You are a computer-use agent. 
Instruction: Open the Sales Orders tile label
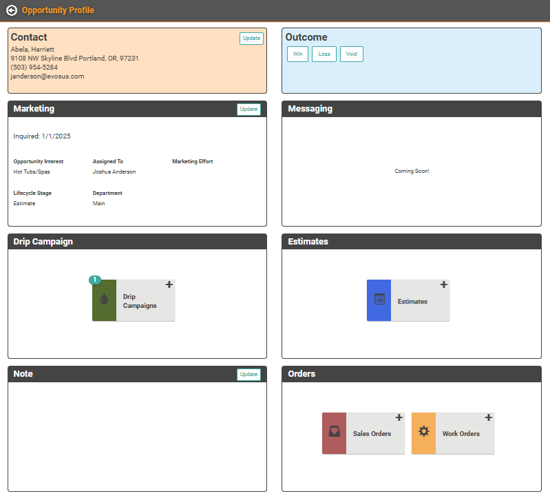click(372, 434)
